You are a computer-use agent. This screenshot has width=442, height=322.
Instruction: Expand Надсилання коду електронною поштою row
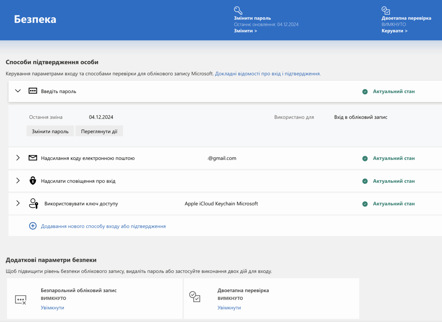point(18,158)
